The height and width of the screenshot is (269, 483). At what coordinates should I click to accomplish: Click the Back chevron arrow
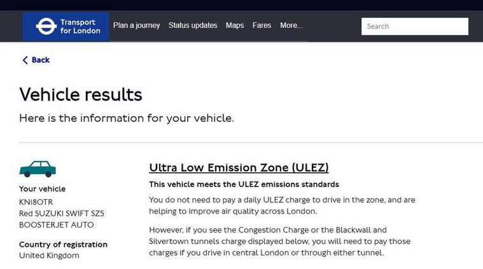click(25, 60)
